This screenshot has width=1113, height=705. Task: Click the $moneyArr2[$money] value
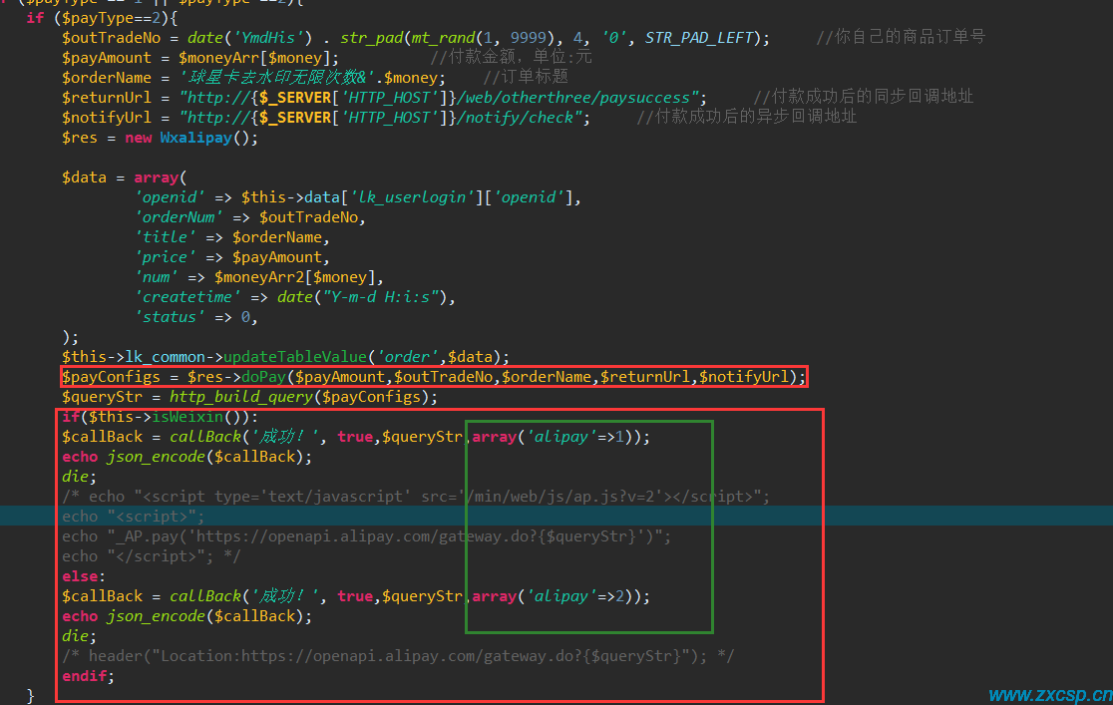tap(294, 277)
